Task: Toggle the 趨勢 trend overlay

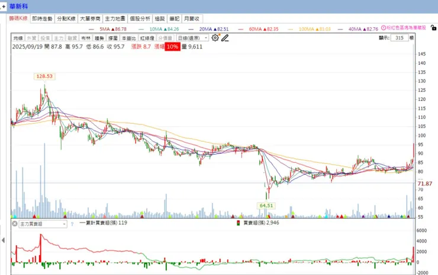Action: (99, 38)
